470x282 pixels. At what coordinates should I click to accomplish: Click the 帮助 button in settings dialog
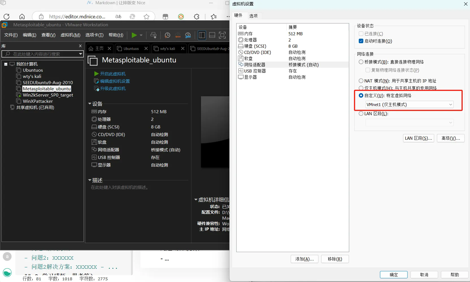(454, 275)
